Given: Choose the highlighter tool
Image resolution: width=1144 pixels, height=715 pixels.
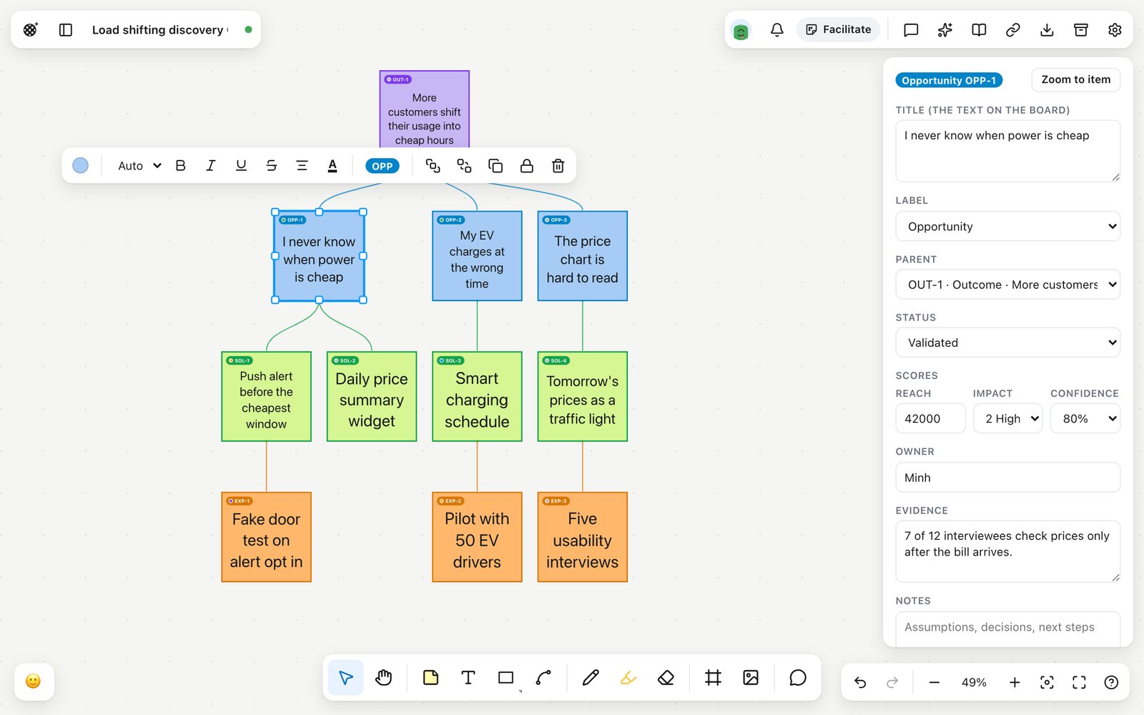Looking at the screenshot, I should point(628,678).
